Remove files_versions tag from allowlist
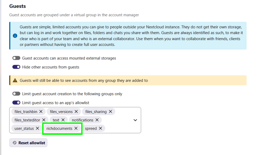 (x=76, y=111)
